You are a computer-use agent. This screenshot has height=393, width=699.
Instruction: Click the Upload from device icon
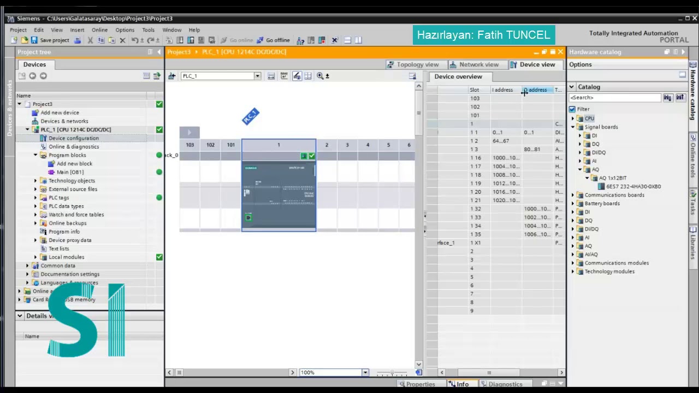click(x=191, y=40)
